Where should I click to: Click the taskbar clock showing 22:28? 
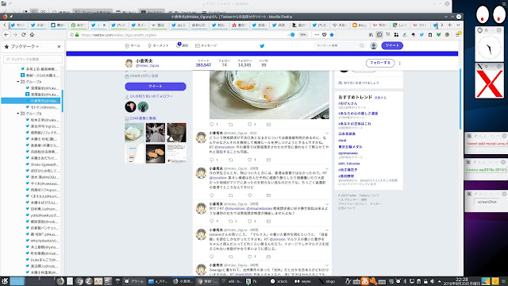pos(461,281)
